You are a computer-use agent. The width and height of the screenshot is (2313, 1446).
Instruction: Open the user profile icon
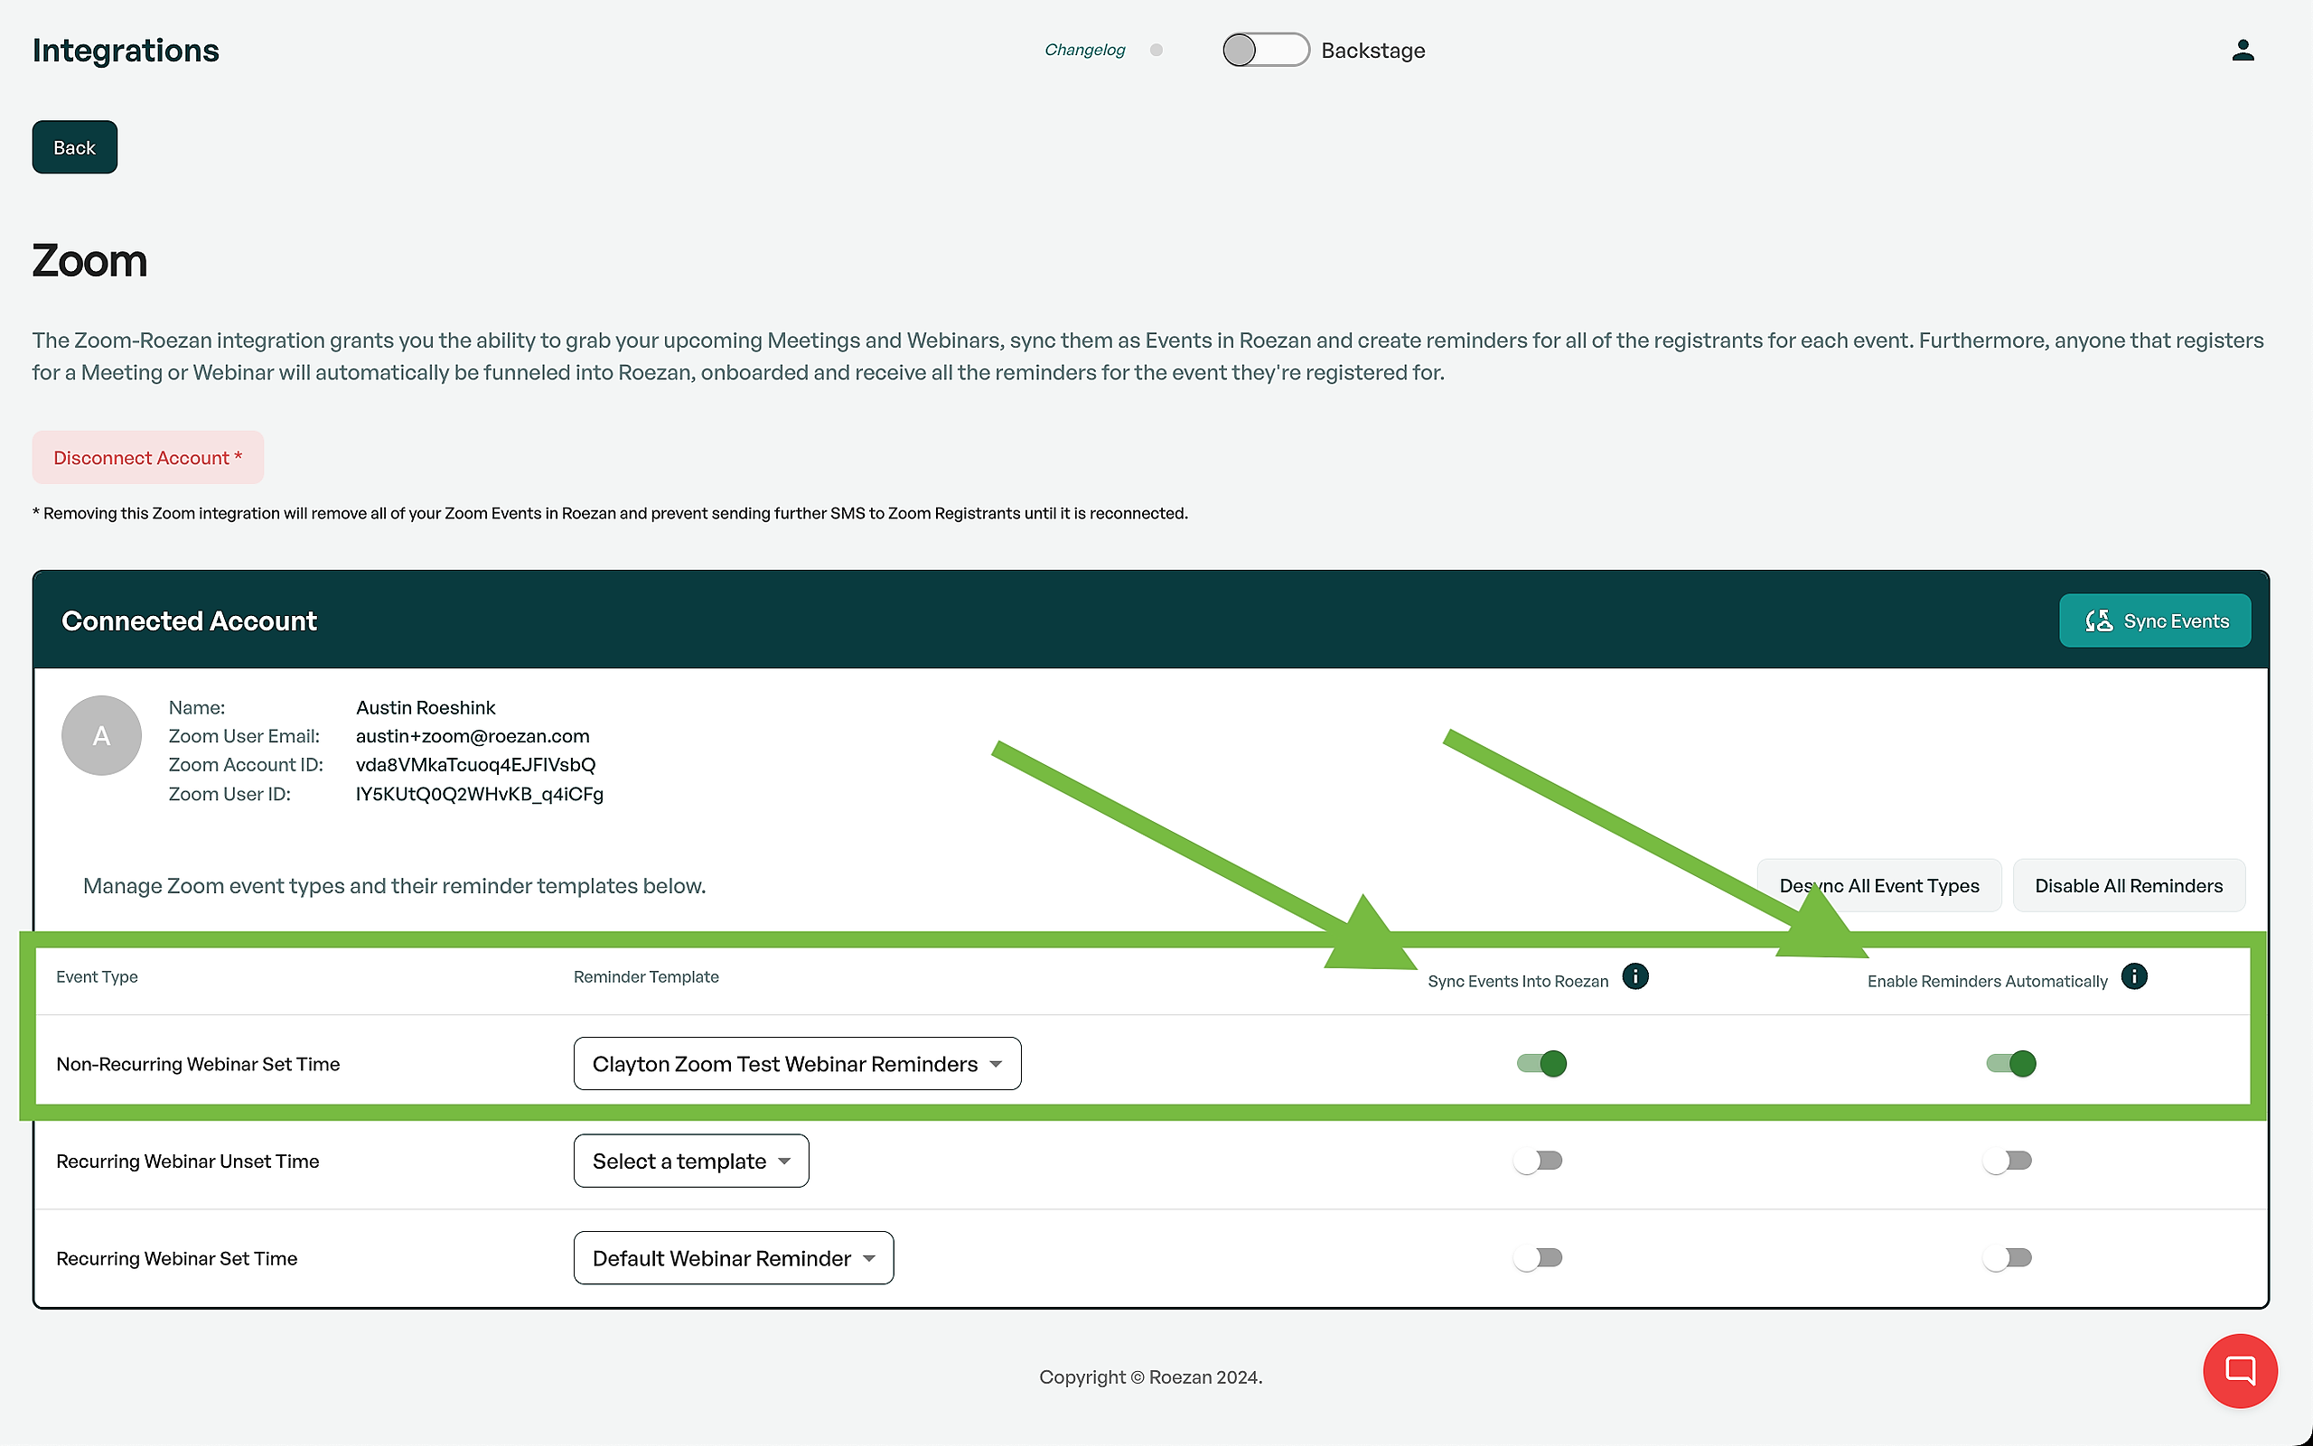2243,50
